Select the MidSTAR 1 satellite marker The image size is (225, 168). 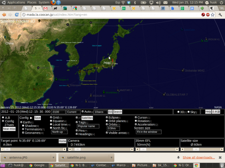(x=118, y=90)
